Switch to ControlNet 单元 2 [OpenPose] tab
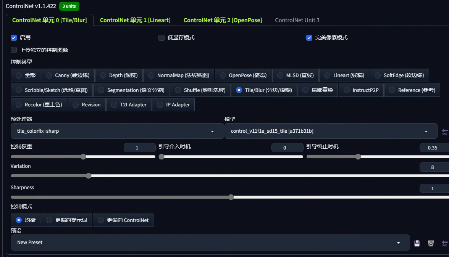Screen dimensions: 449x257 223,20
